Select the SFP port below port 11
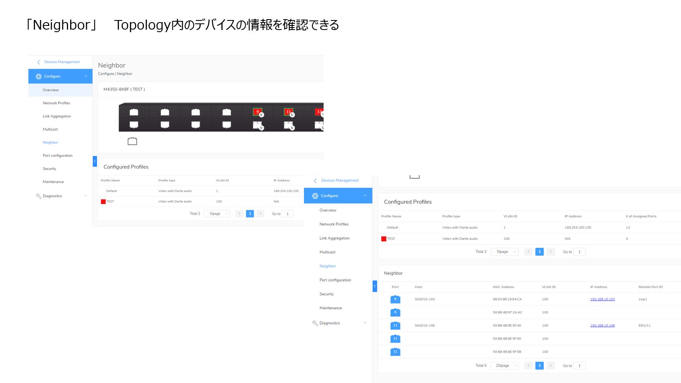Screen dimensions: 681x383 [x=289, y=125]
